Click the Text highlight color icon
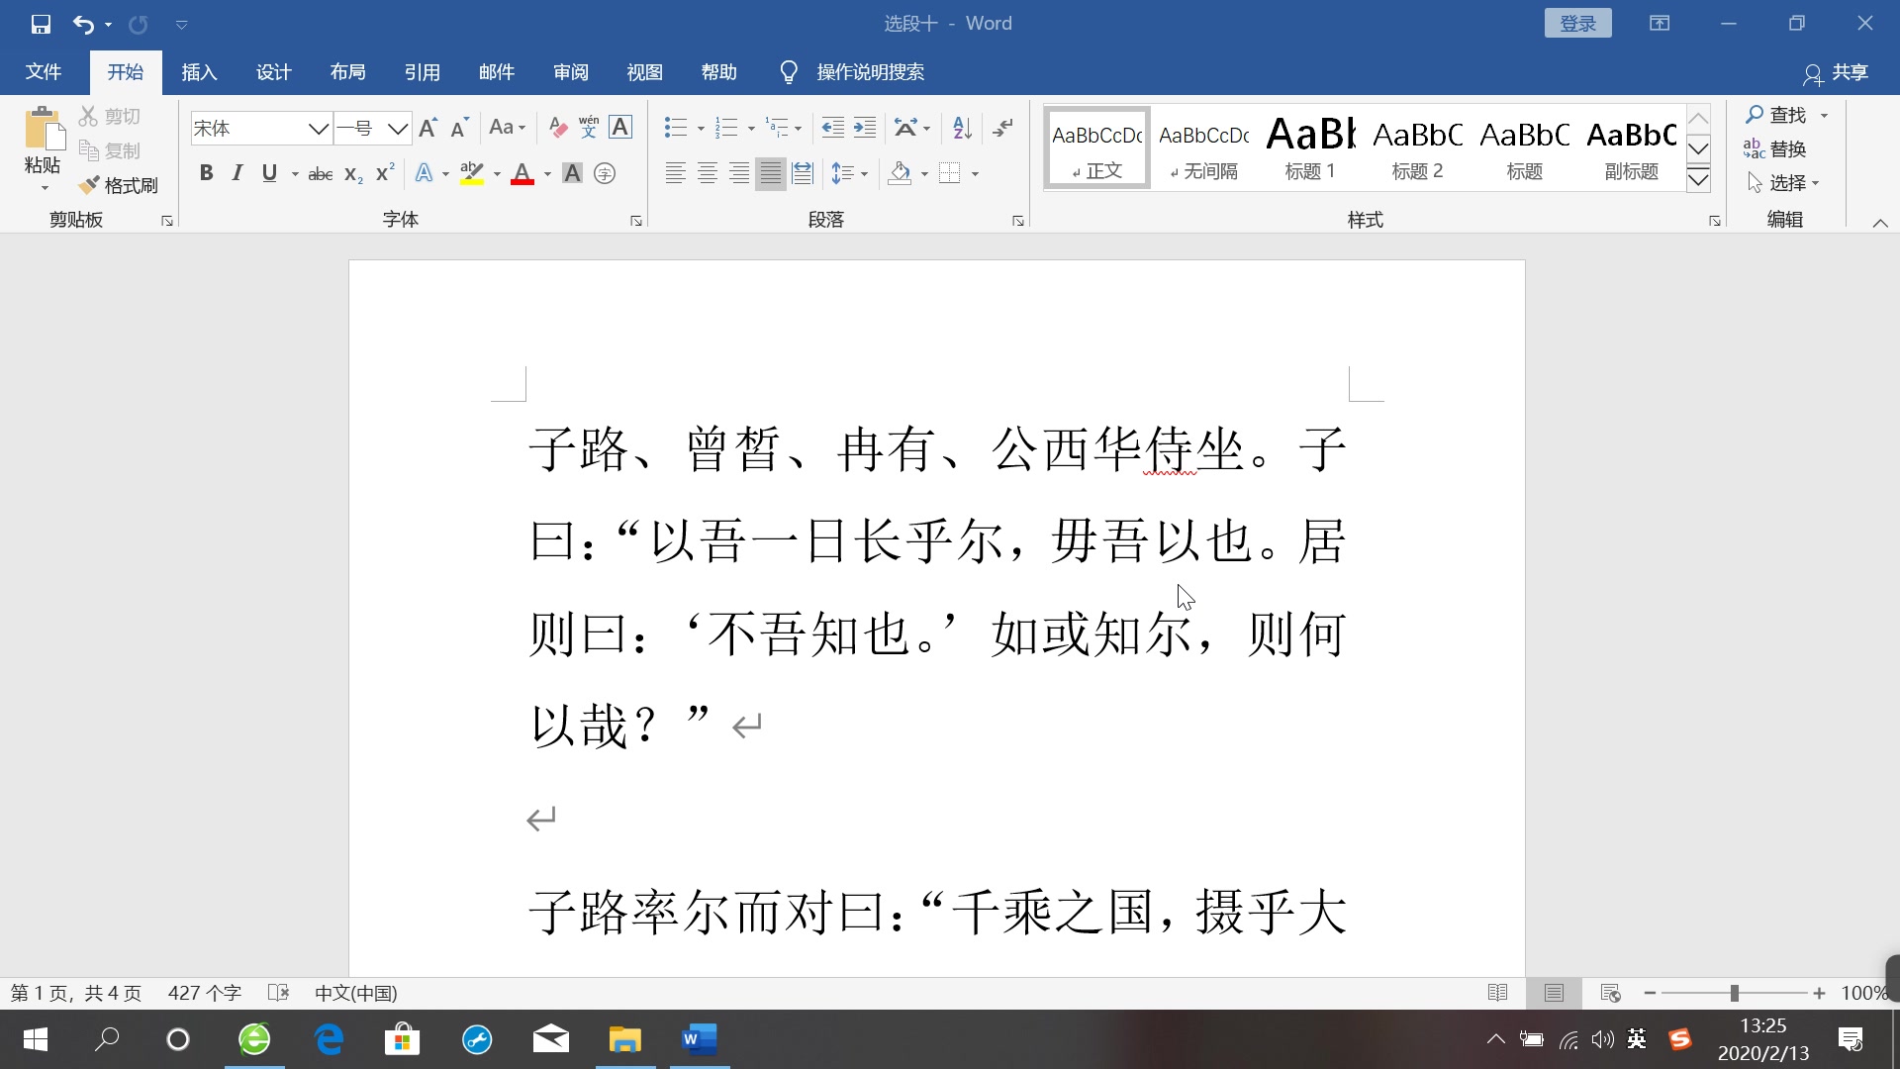Viewport: 1900px width, 1069px height. (x=471, y=172)
